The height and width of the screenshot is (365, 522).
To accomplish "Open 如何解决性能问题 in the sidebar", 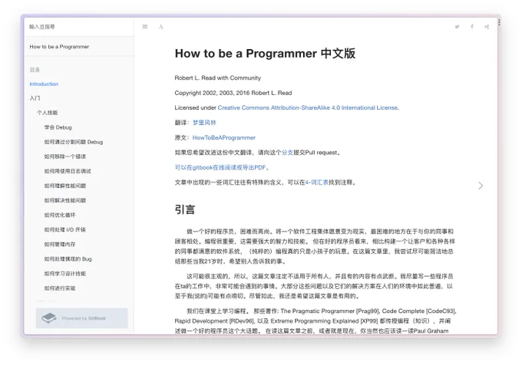I will (x=65, y=200).
